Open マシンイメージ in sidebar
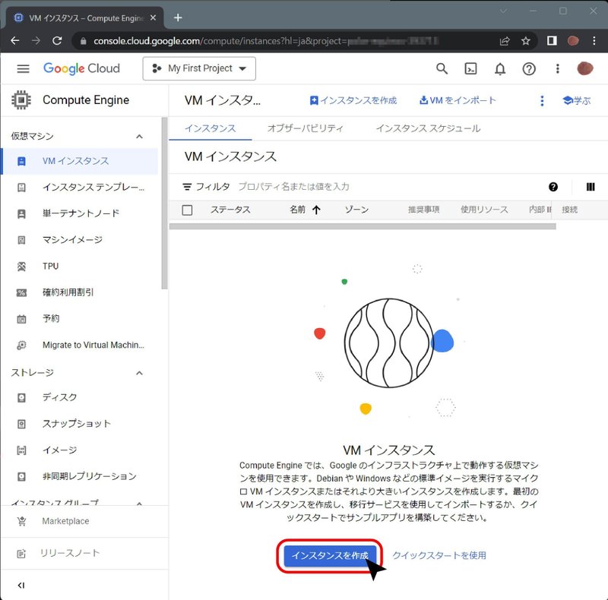The height and width of the screenshot is (600, 608). click(x=80, y=240)
